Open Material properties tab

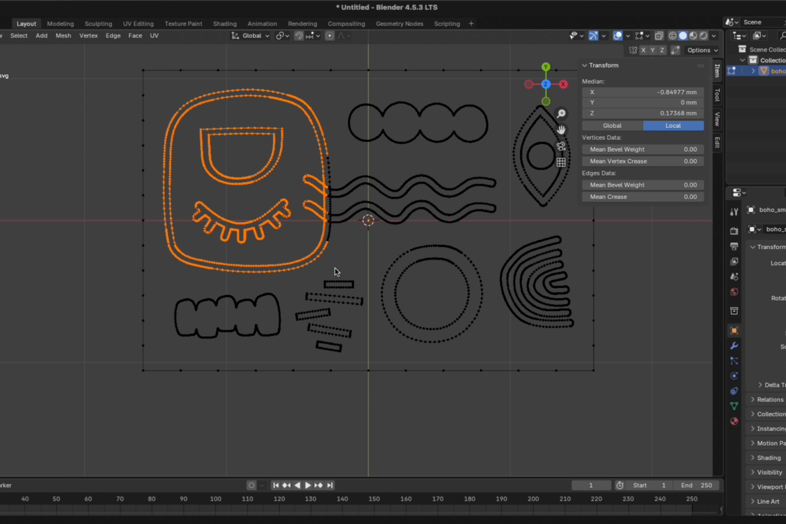click(734, 421)
